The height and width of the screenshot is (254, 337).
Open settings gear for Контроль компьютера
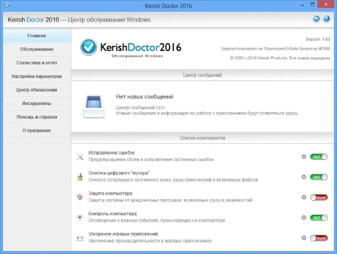tap(304, 217)
